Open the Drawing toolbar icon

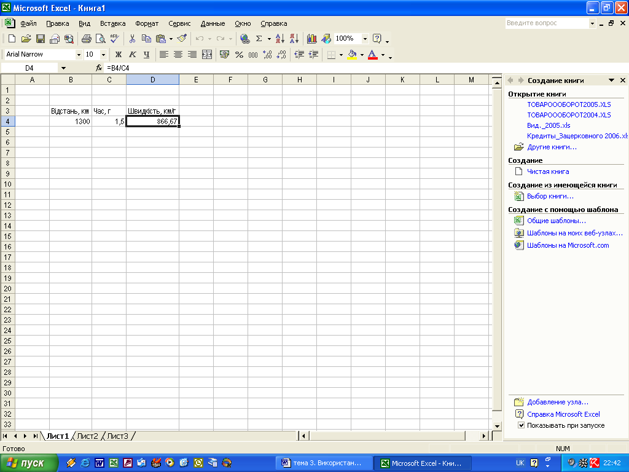[x=326, y=39]
